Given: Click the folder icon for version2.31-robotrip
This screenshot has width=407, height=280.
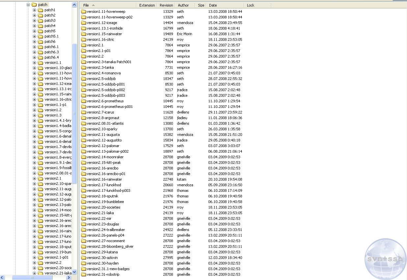Looking at the screenshot, I should tap(84, 274).
